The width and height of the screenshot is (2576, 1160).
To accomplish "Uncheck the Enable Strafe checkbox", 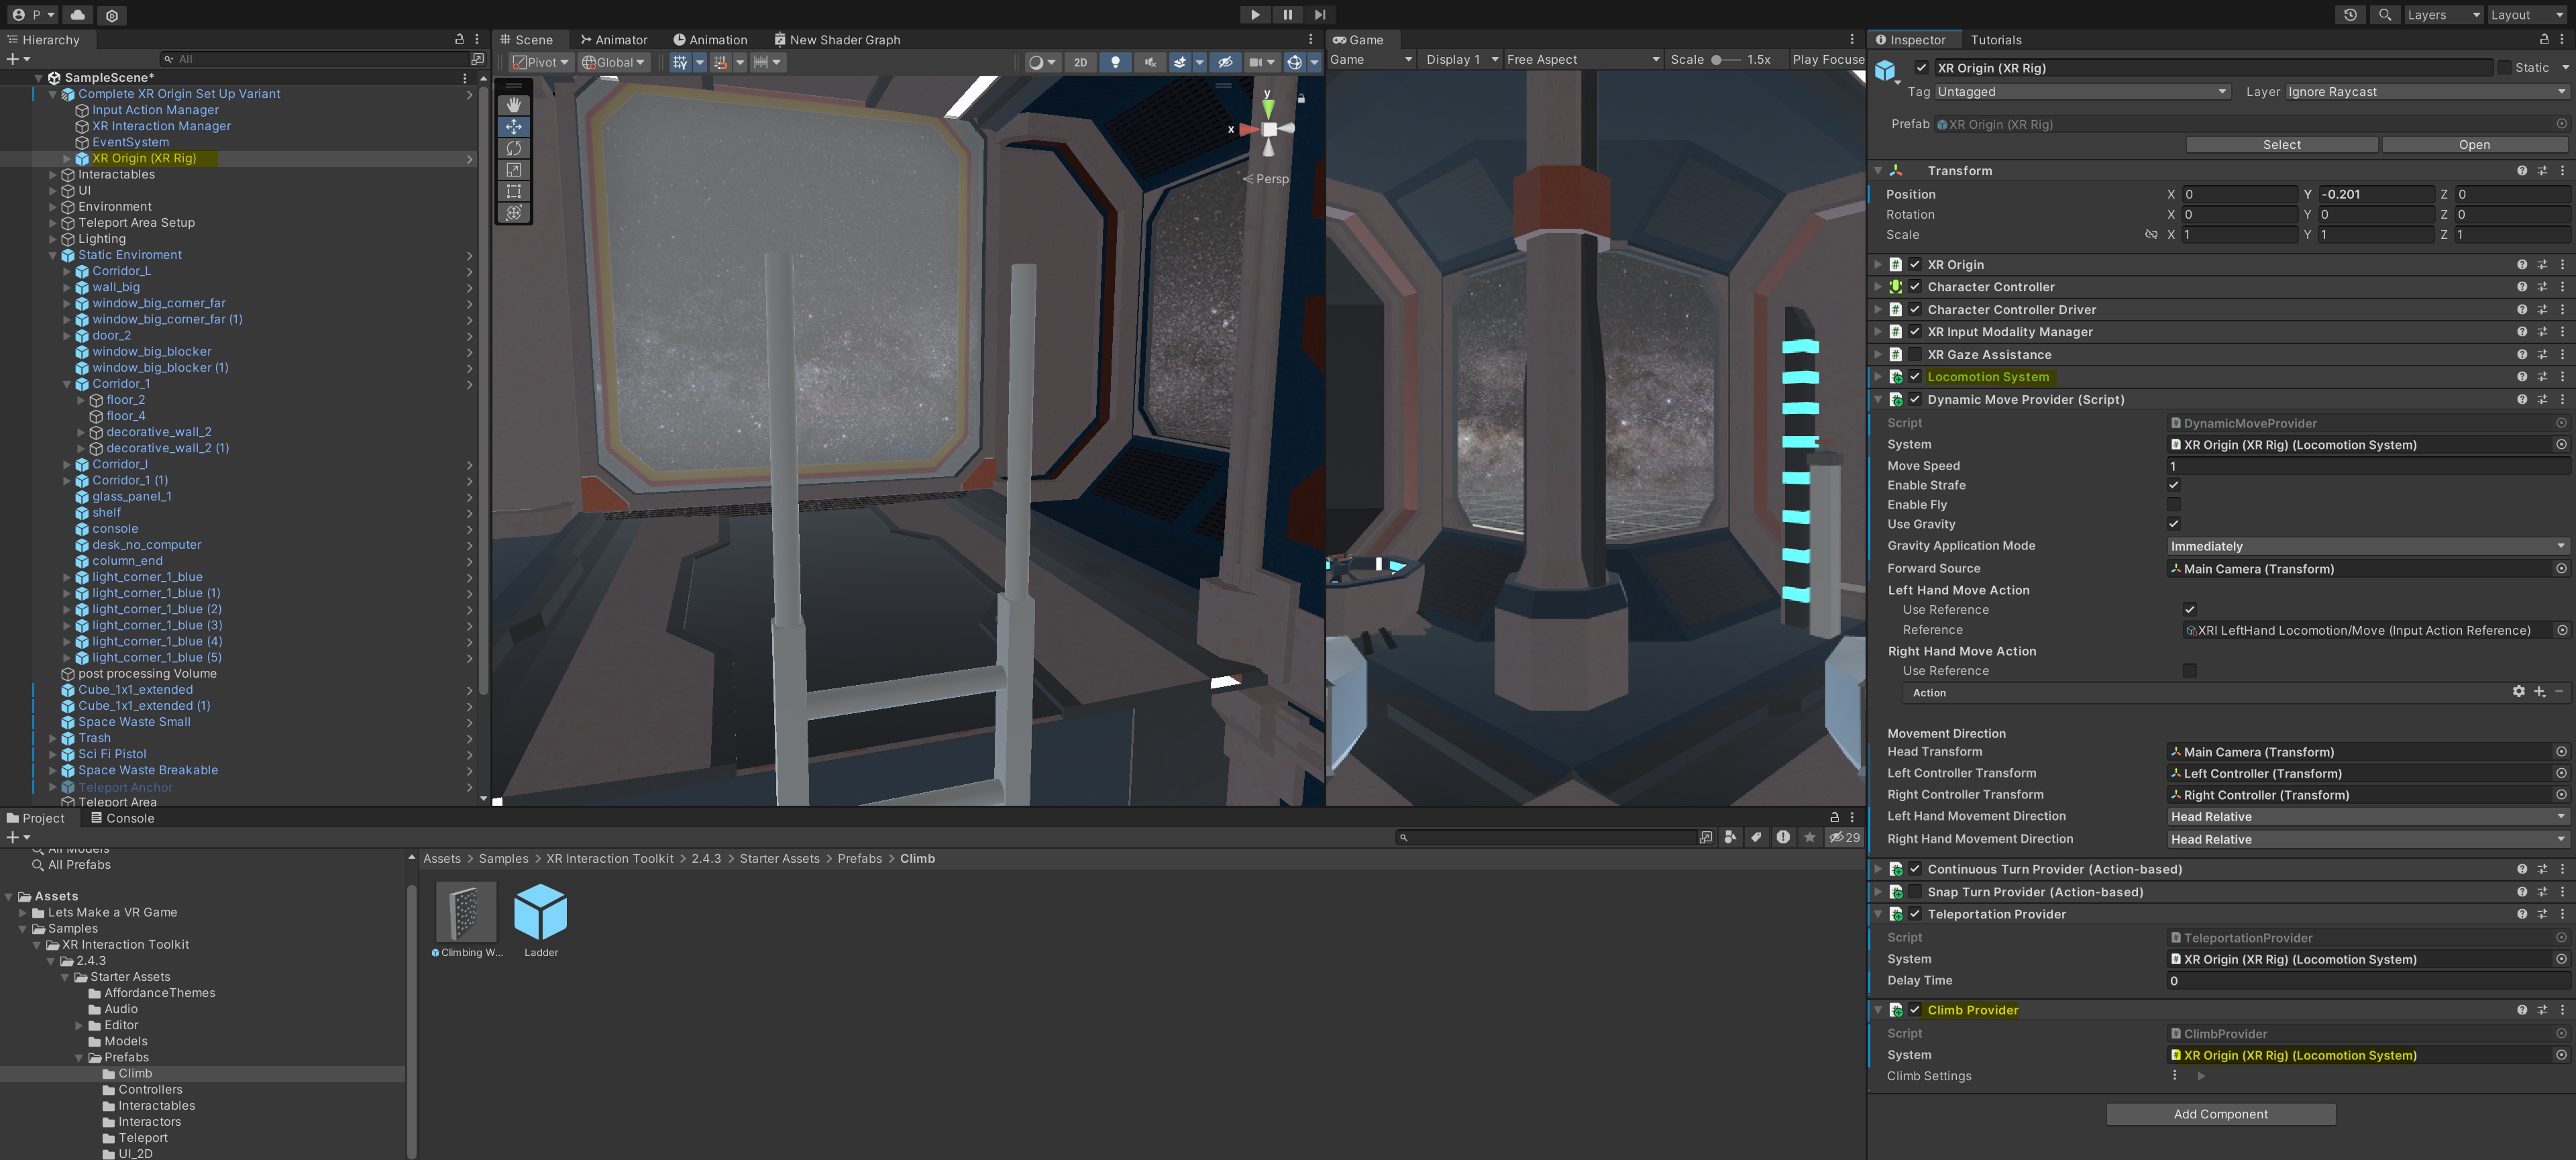I will tap(2173, 485).
